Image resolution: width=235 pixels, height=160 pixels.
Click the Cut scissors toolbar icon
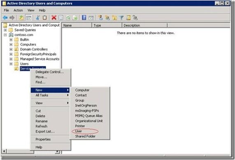[37, 18]
